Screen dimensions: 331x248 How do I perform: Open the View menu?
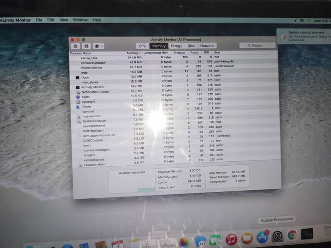pyautogui.click(x=63, y=20)
